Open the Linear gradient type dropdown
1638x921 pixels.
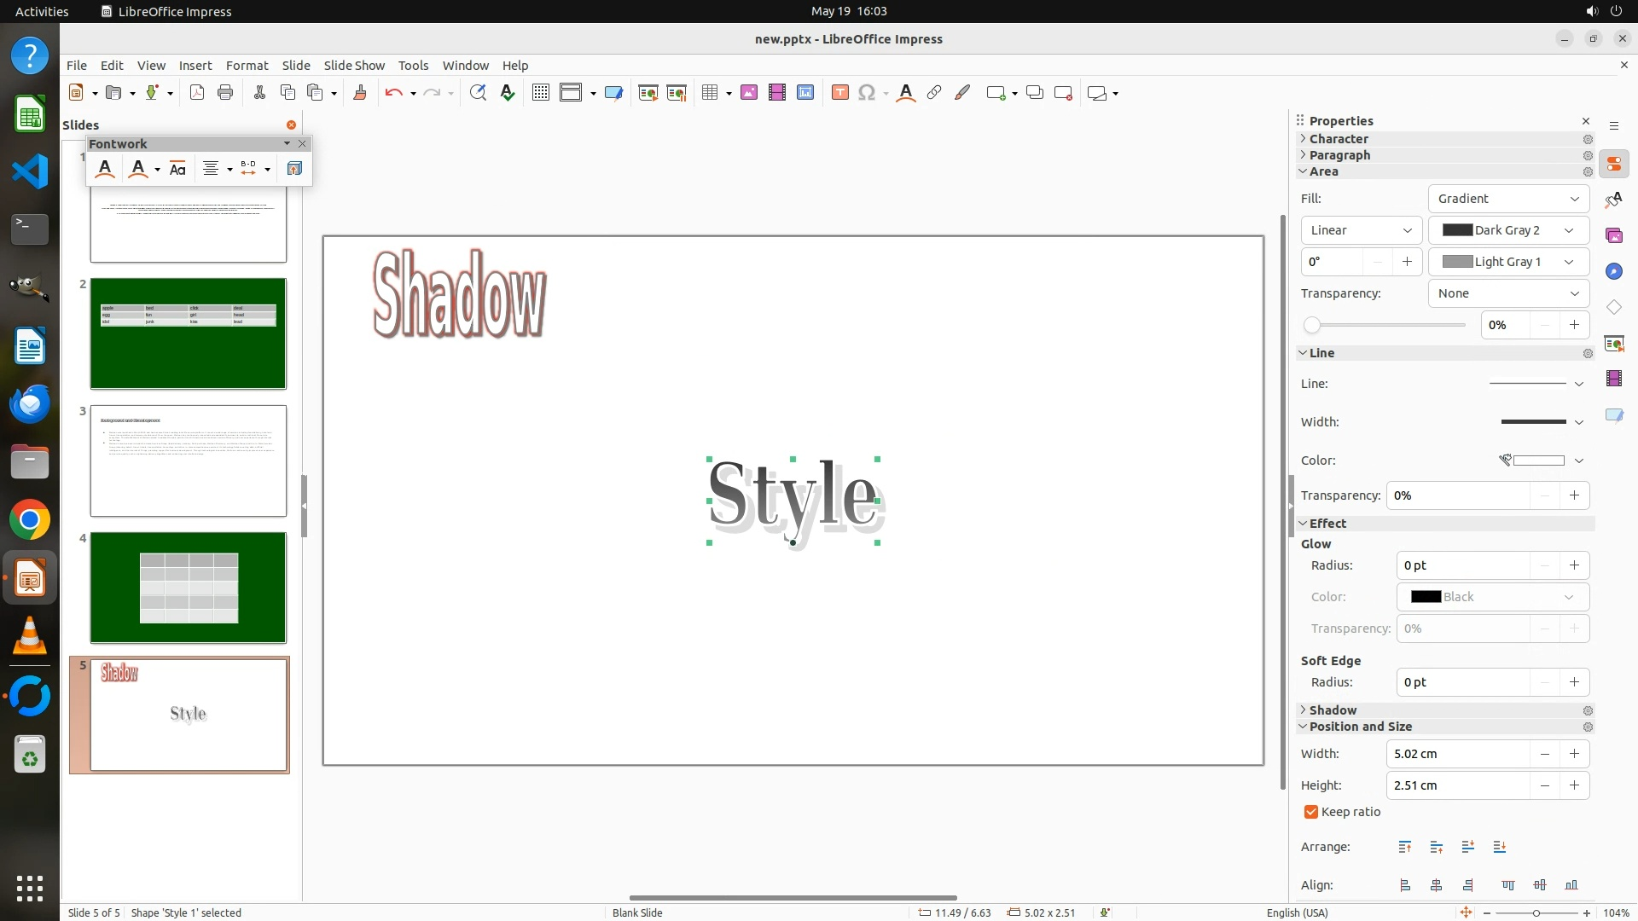[x=1361, y=230]
